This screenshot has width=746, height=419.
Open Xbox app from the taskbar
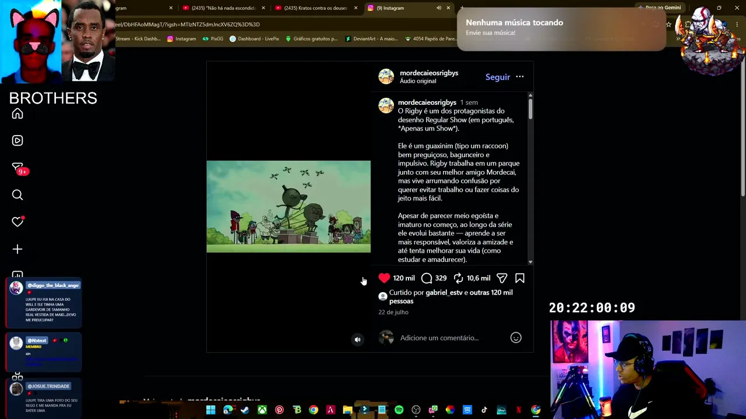262,410
